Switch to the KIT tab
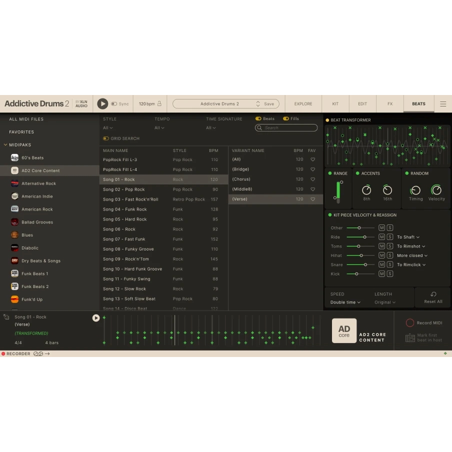Viewport: 452px width, 452px height. (335, 104)
